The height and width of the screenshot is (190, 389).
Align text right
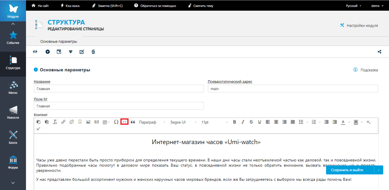tap(284, 122)
